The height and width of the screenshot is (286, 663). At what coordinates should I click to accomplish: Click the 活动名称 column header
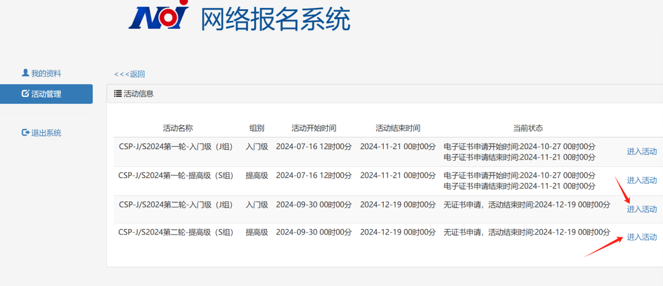[x=177, y=128]
